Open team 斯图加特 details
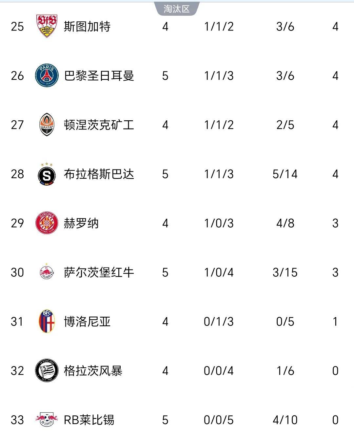 [87, 27]
